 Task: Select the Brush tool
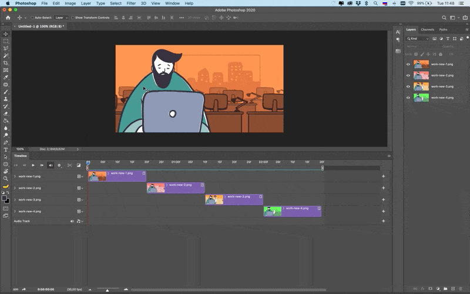point(6,92)
